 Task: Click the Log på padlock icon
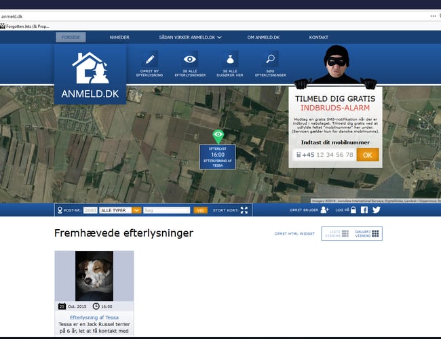353,210
